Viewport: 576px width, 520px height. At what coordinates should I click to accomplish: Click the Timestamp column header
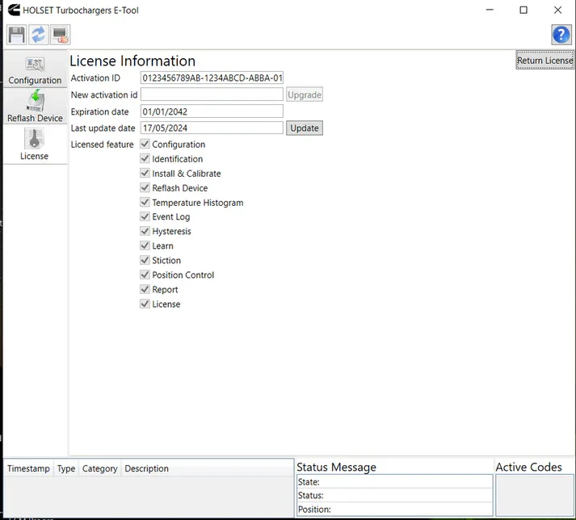coord(28,468)
